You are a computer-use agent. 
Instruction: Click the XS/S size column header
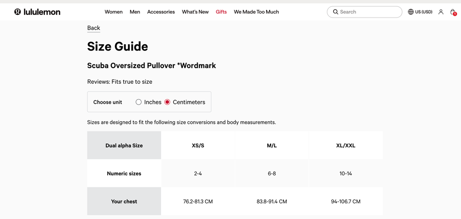198,146
